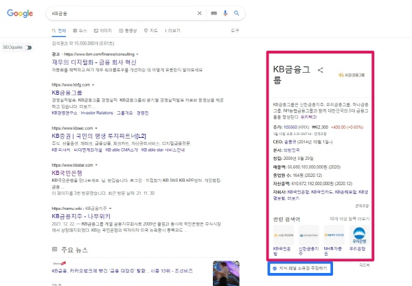The image size is (412, 286).
Task: Open the 그룹개요 sitelink
Action: 124,113
